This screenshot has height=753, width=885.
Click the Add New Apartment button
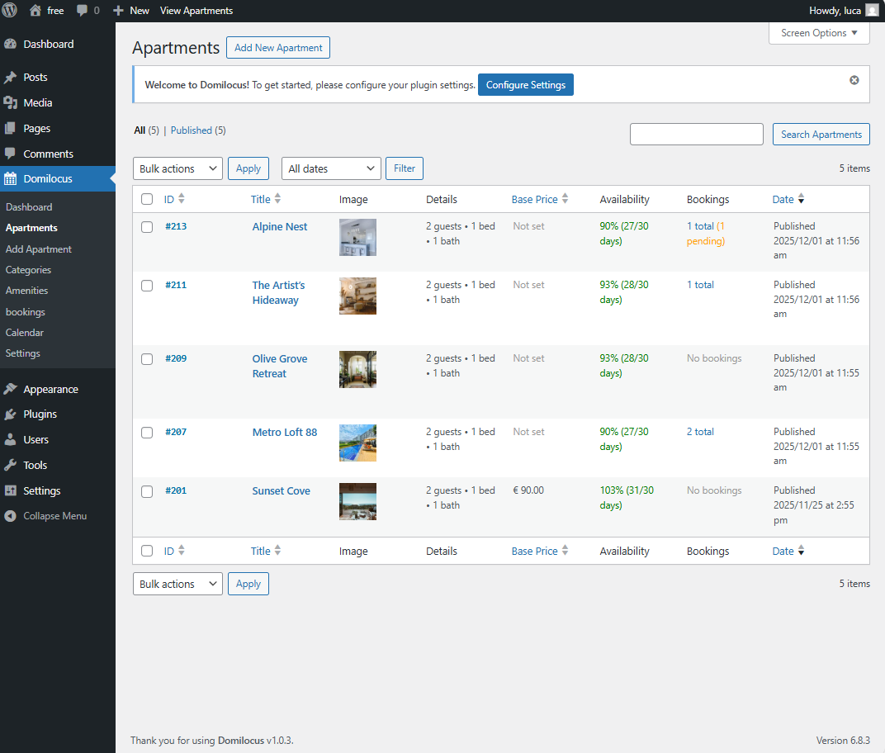pos(278,48)
